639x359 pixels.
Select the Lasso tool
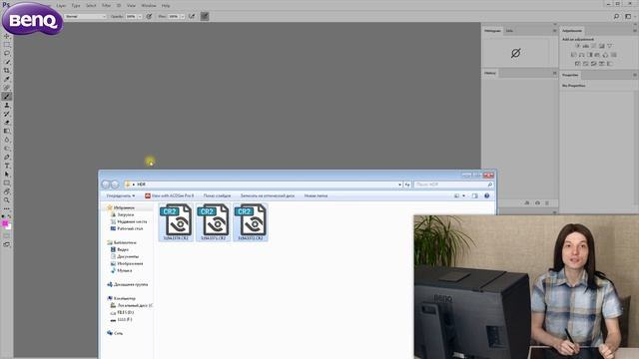(7, 53)
